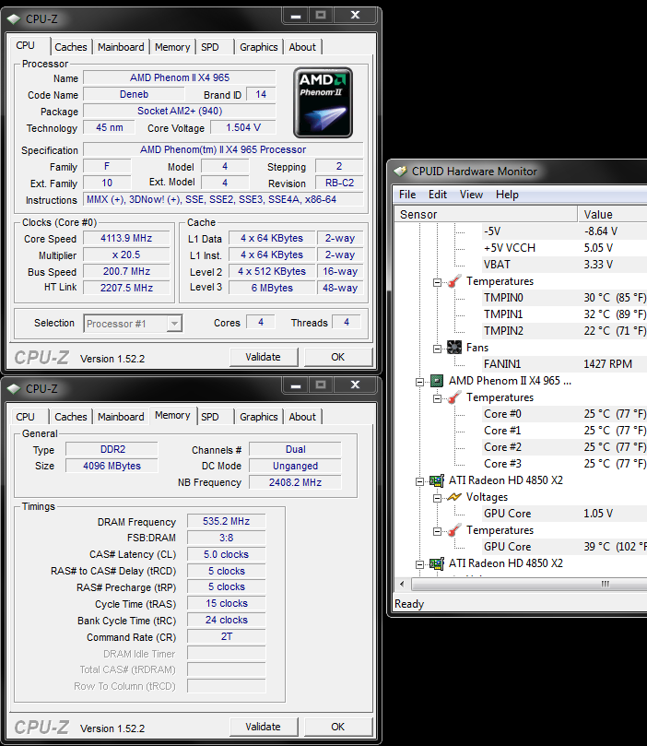Collapse the Voltages node under ATI Radeon

pyautogui.click(x=437, y=498)
